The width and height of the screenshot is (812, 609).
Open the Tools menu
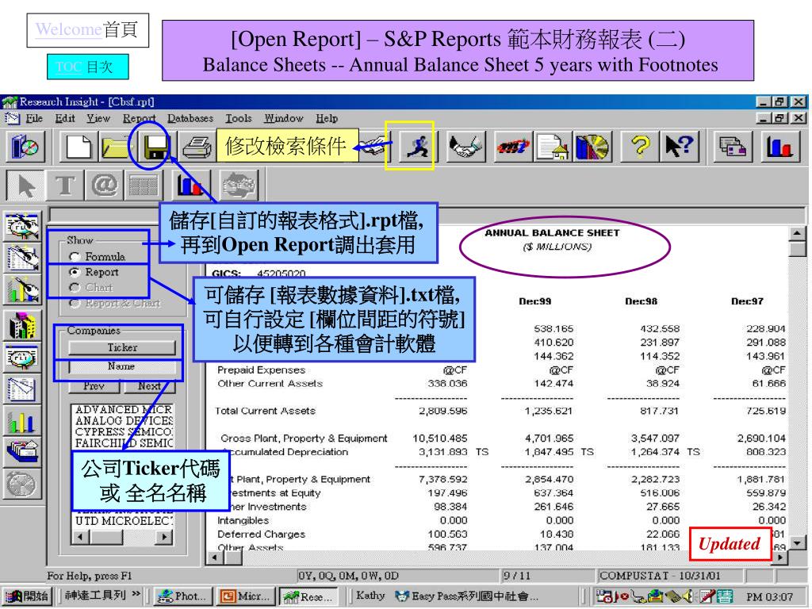click(238, 119)
